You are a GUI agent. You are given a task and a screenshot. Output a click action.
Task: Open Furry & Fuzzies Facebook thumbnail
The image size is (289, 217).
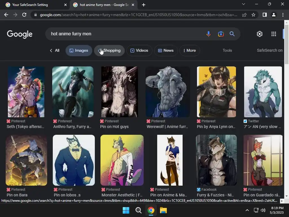point(216,160)
